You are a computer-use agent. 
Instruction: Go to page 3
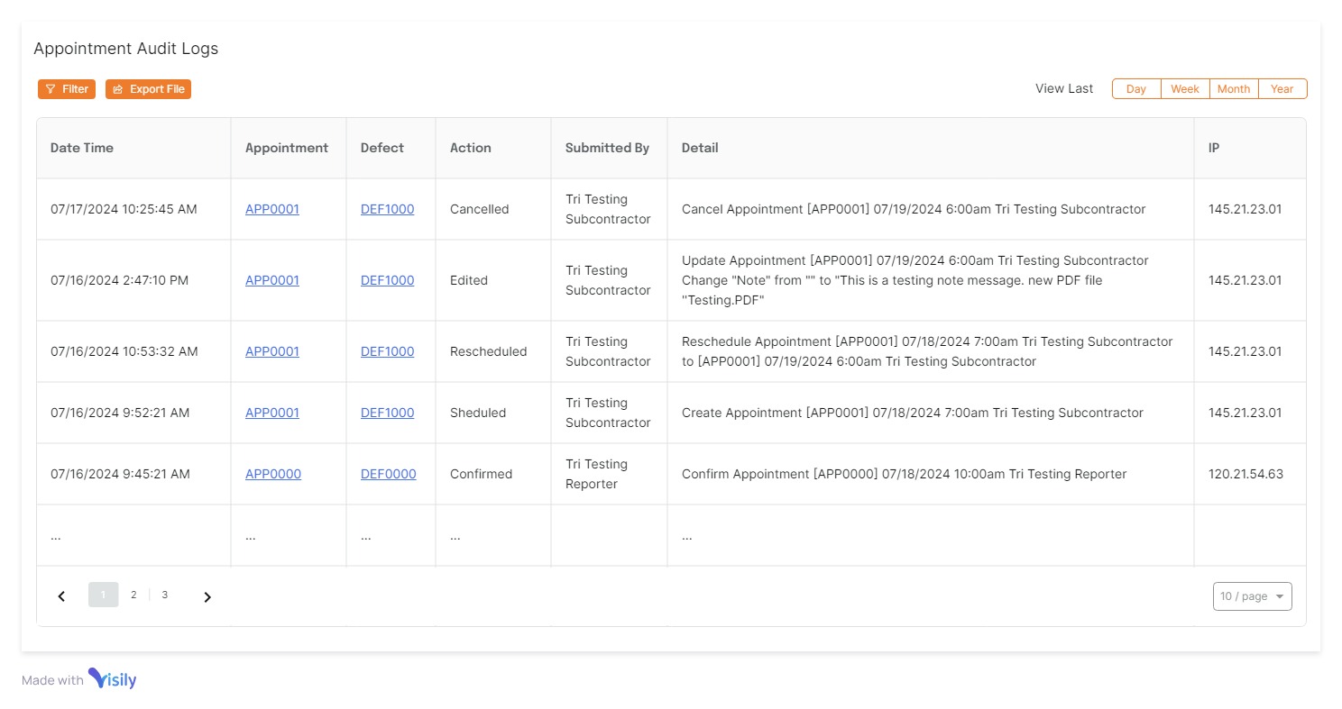click(x=164, y=595)
